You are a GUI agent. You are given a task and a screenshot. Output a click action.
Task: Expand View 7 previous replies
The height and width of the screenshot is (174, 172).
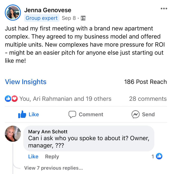pyautogui.click(x=53, y=168)
